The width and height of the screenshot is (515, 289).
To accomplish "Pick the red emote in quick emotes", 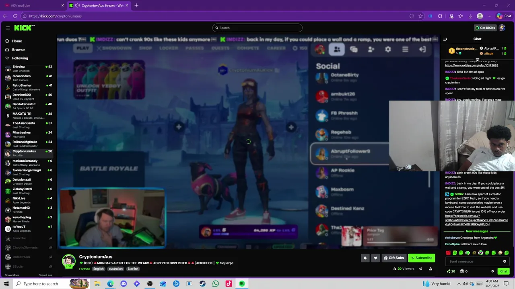I will [448, 253].
